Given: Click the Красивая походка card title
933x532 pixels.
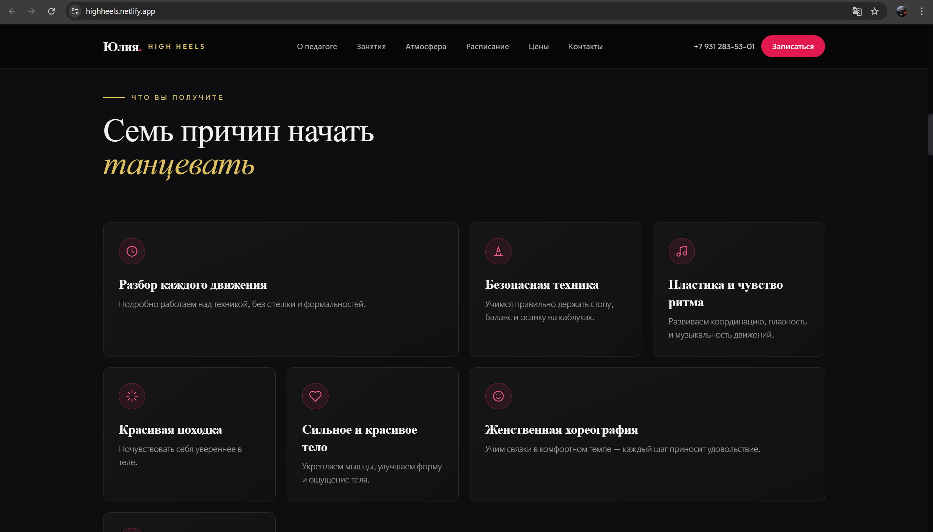Looking at the screenshot, I should click(170, 429).
